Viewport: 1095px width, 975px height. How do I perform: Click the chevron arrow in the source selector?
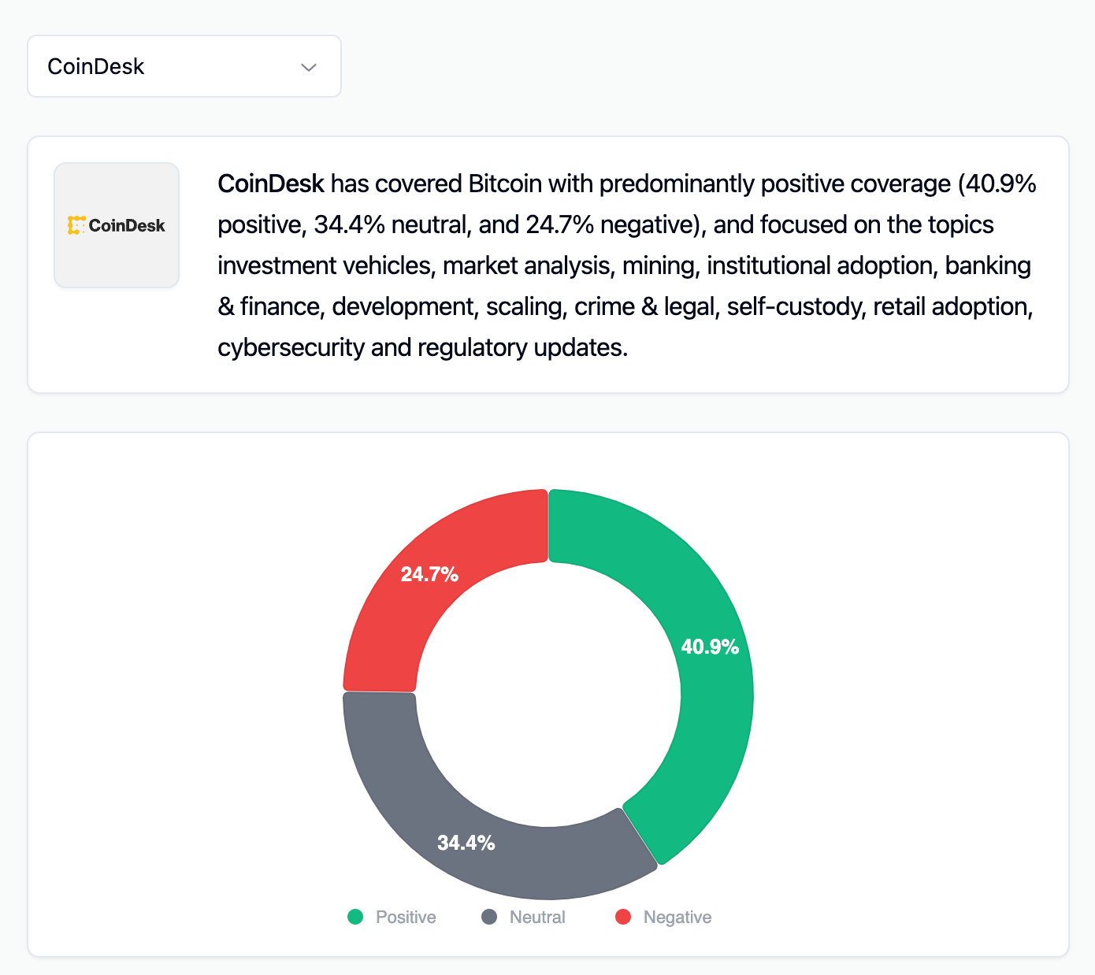(309, 68)
